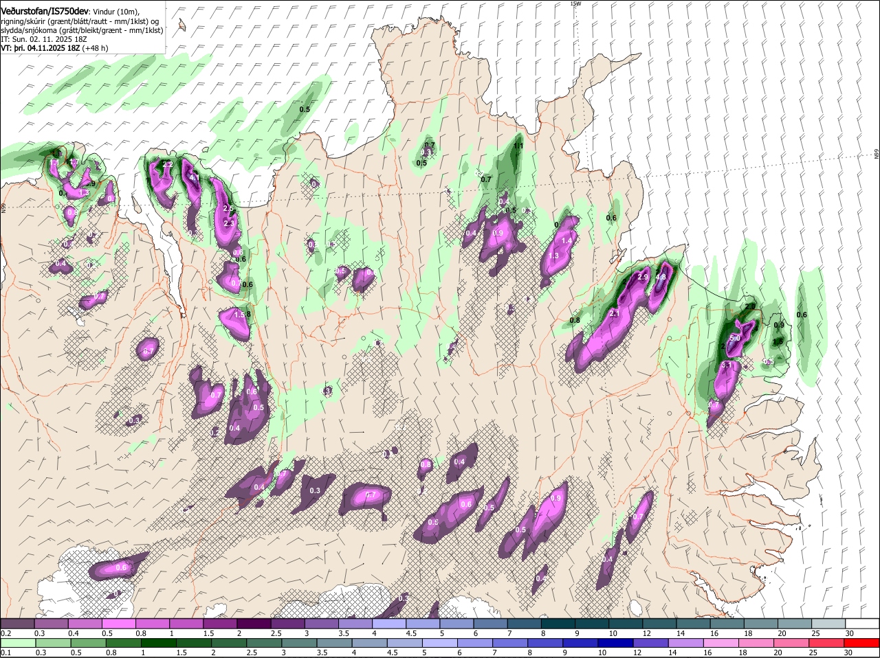This screenshot has height=658, width=880.
Task: Select the darkest purple snow legend swatch
Action: point(254,624)
